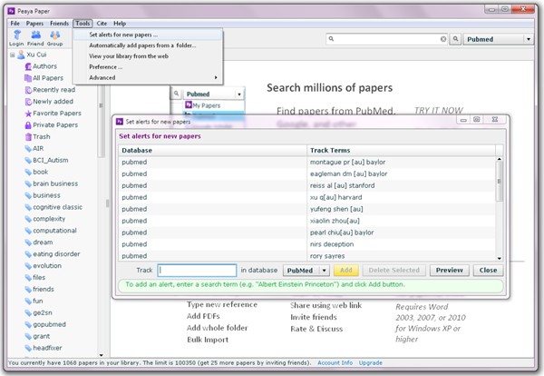544x376 pixels.
Task: Click the AIR tag icon
Action: 28,149
